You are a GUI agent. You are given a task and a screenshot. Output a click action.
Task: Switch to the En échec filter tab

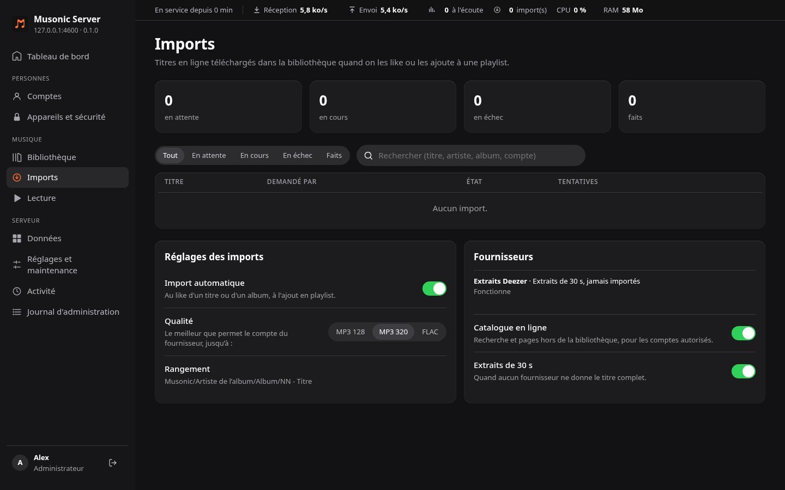[298, 156]
